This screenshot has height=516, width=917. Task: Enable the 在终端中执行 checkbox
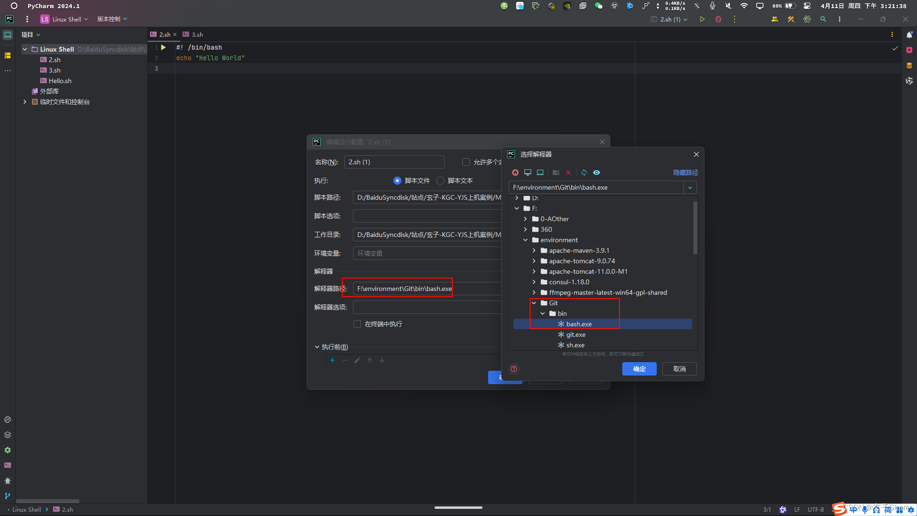point(357,324)
